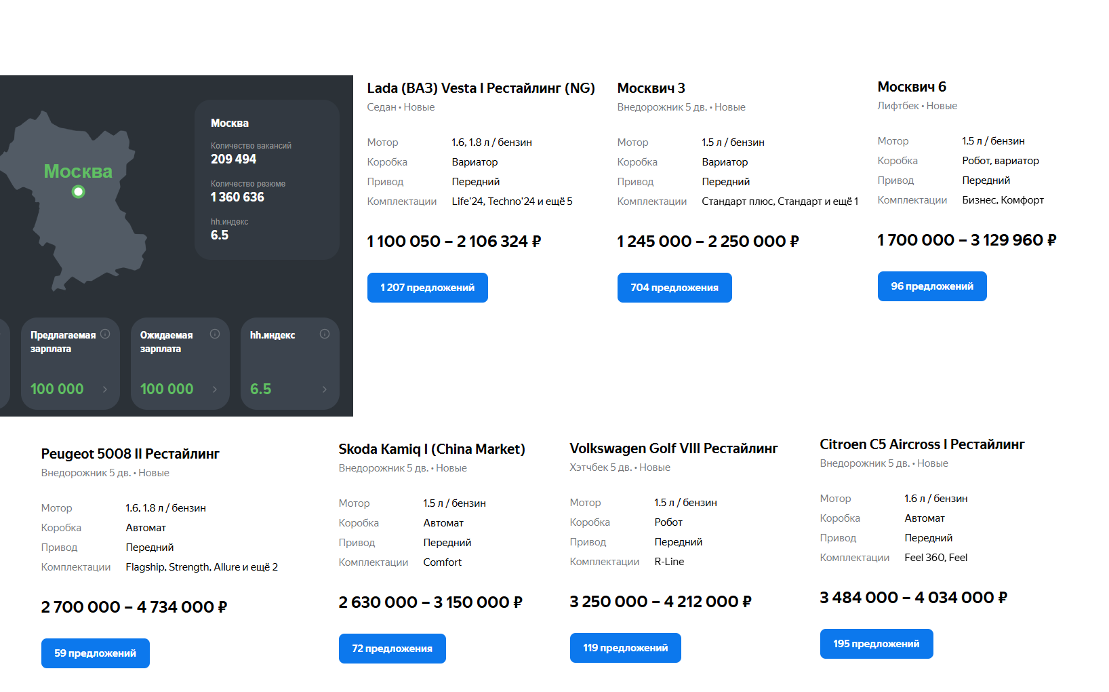Viewport: 1109px width, 692px height.
Task: Open 195 предложений for Citroen C5 Aircross
Action: (x=876, y=644)
